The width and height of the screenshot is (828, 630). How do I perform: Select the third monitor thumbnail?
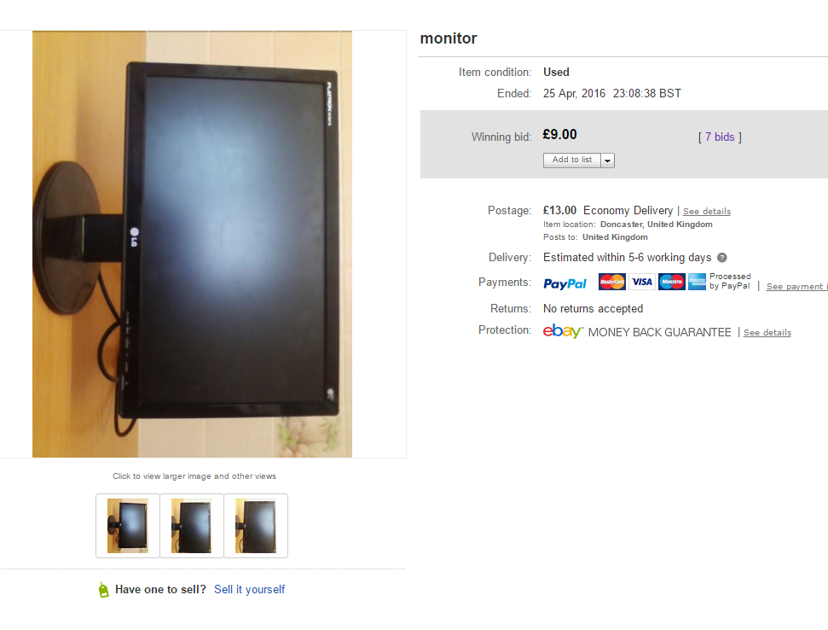[x=256, y=526]
